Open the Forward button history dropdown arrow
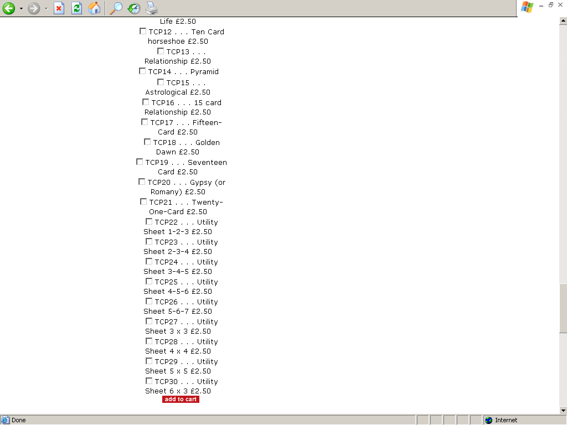Image resolution: width=567 pixels, height=425 pixels. (47, 9)
